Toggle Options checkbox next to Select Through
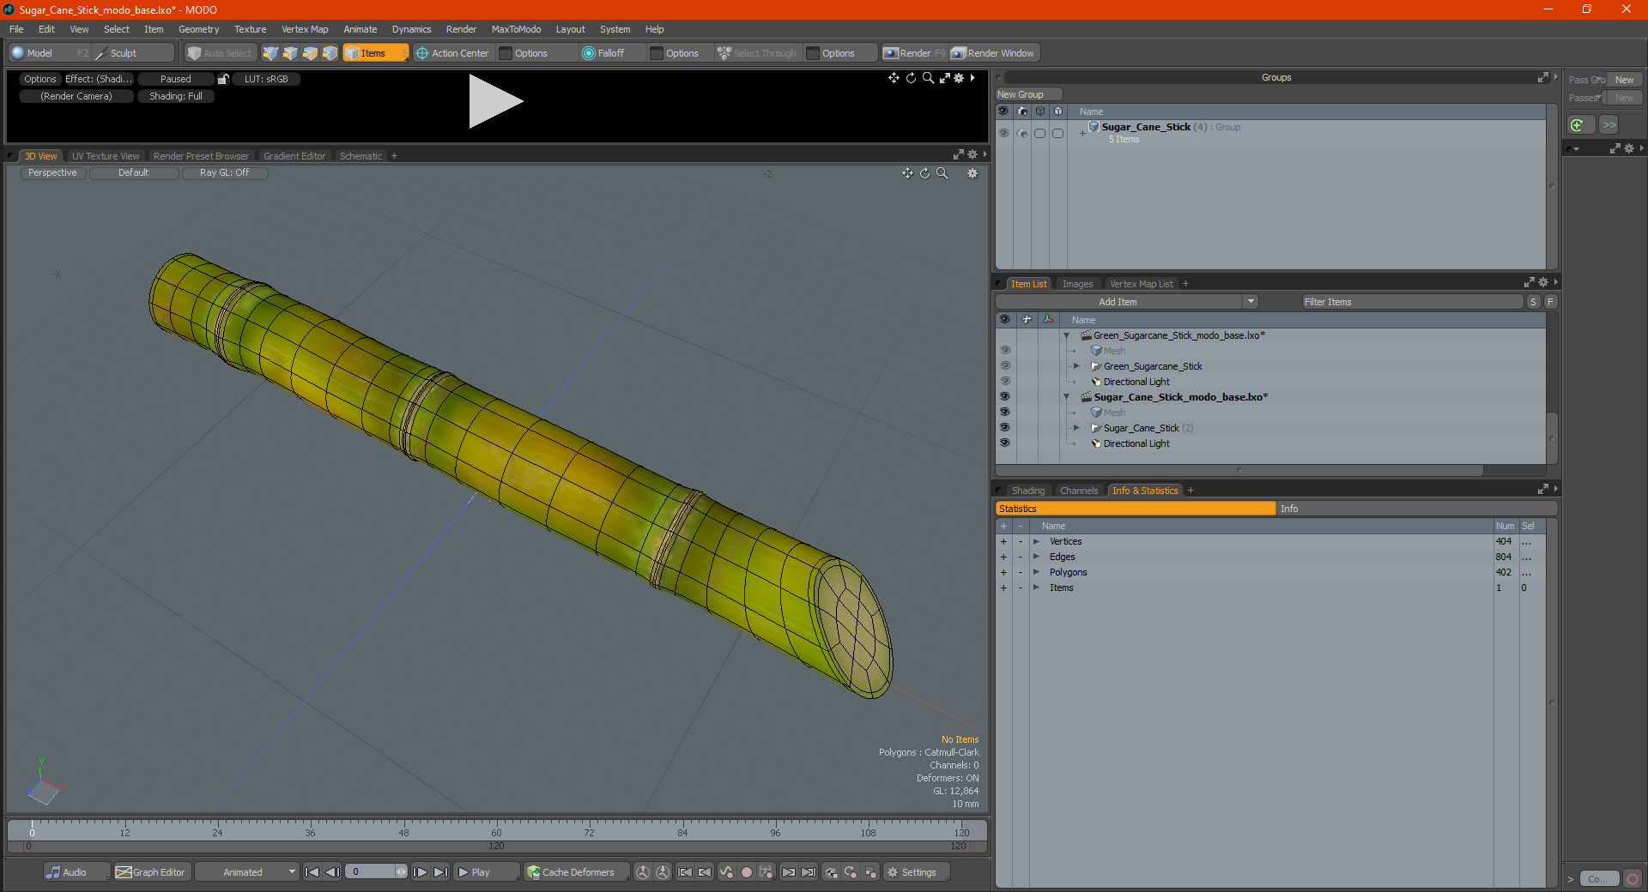The height and width of the screenshot is (892, 1648). (x=813, y=53)
